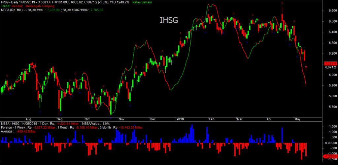Select the Panjang trend indicator
Screen dimensions: 338x165
coord(49,6)
